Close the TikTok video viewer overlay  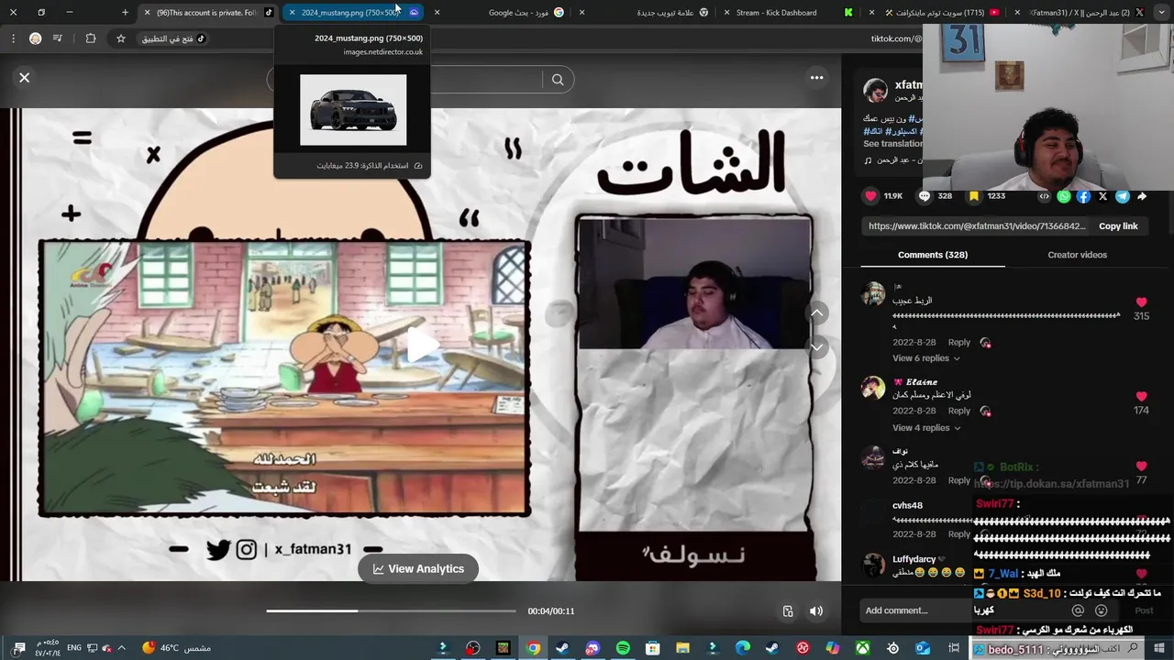[x=25, y=78]
